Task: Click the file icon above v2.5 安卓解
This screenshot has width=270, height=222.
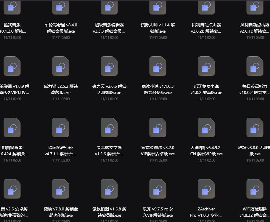Action: point(12,189)
